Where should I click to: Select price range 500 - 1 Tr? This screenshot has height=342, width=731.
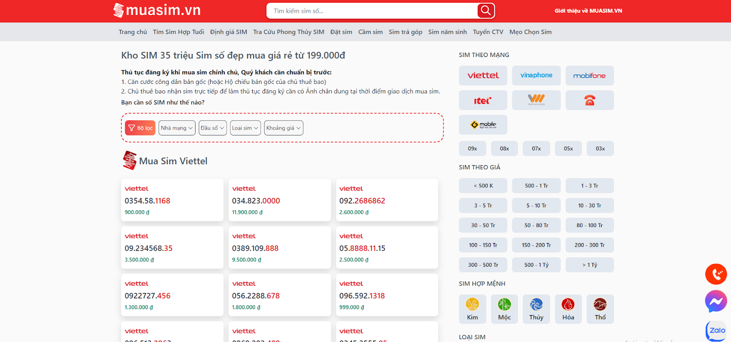pyautogui.click(x=536, y=186)
